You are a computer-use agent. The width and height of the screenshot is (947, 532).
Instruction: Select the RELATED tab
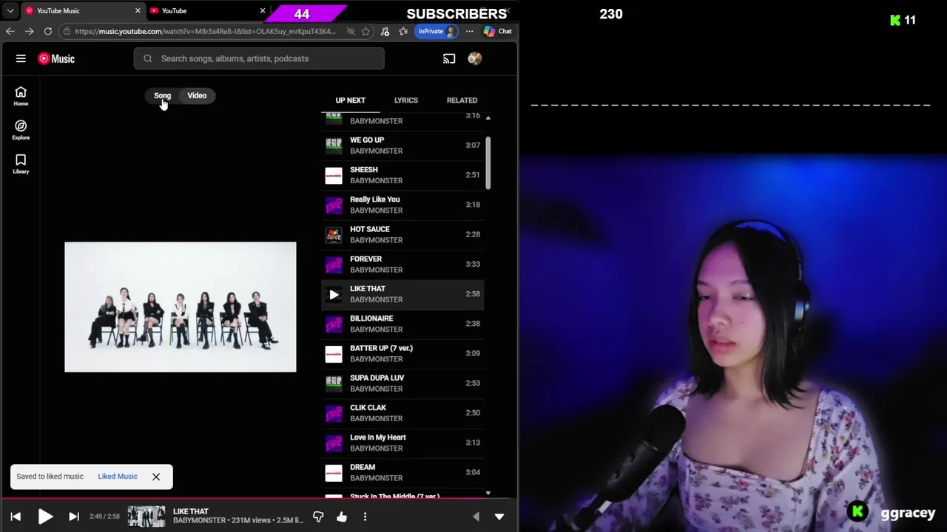pyautogui.click(x=462, y=100)
